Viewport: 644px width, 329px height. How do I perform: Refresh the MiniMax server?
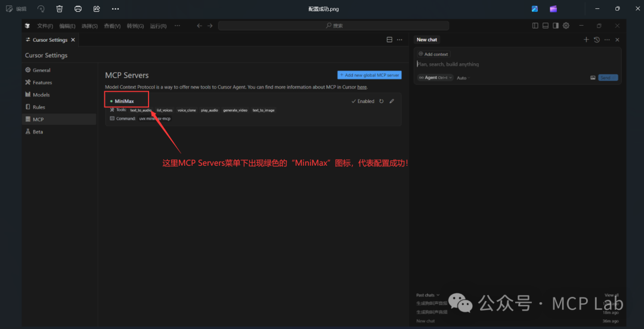(382, 101)
